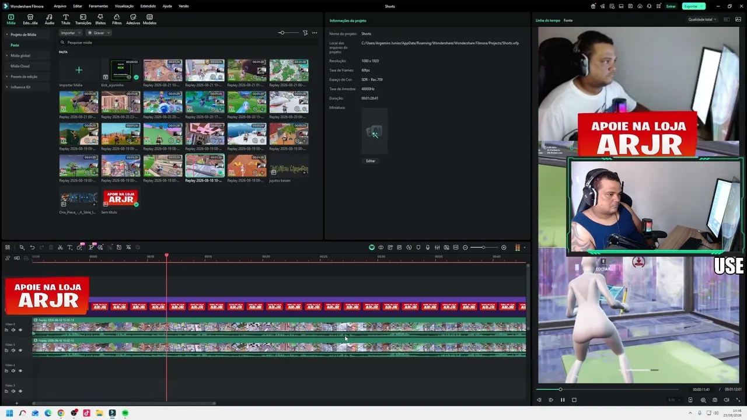The height and width of the screenshot is (420, 747).
Task: Toggle the green auto ripple button
Action: pos(372,248)
